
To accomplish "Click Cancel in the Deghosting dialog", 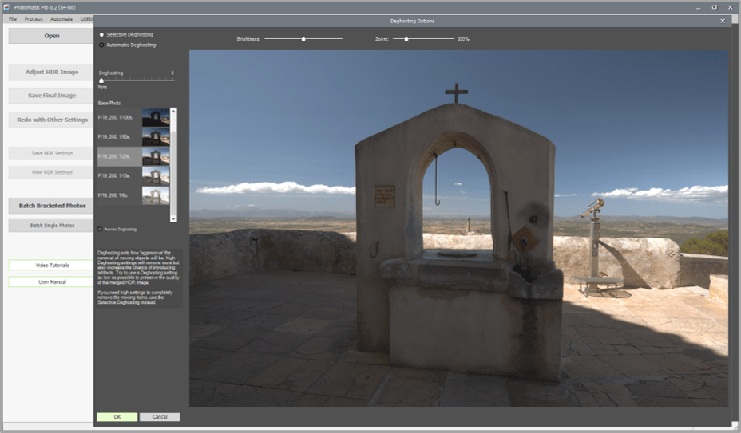I will tap(159, 416).
